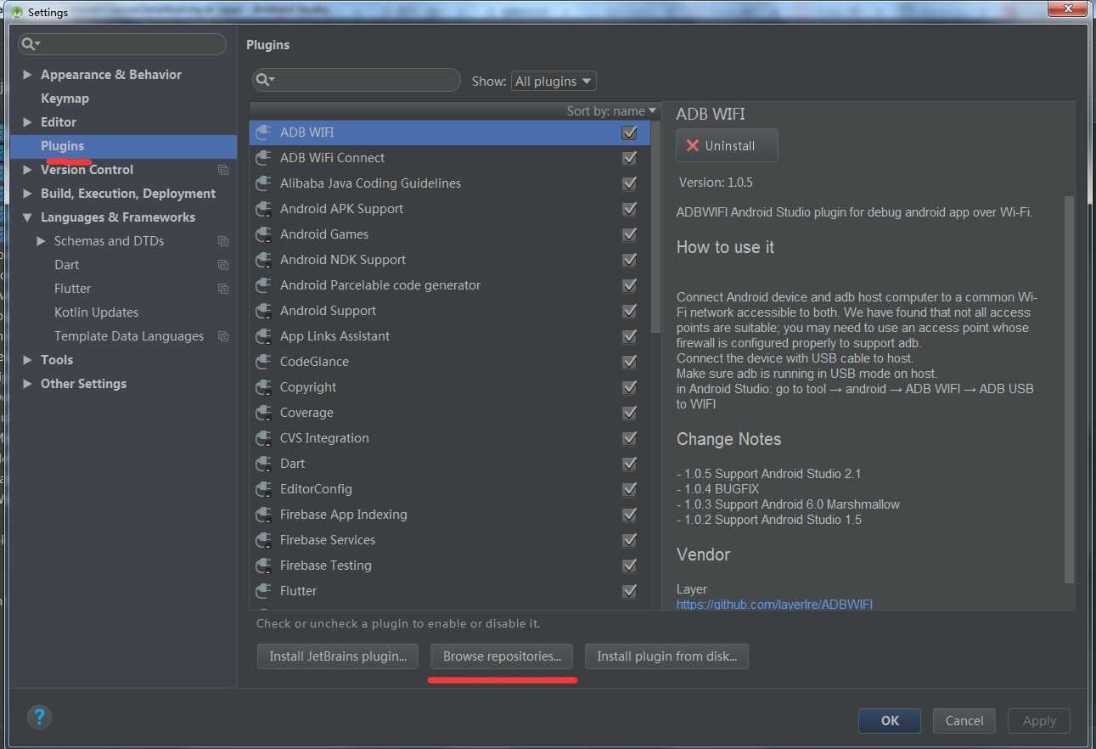This screenshot has width=1096, height=749.
Task: Click the Android Parcelable code generator icon
Action: [x=264, y=285]
